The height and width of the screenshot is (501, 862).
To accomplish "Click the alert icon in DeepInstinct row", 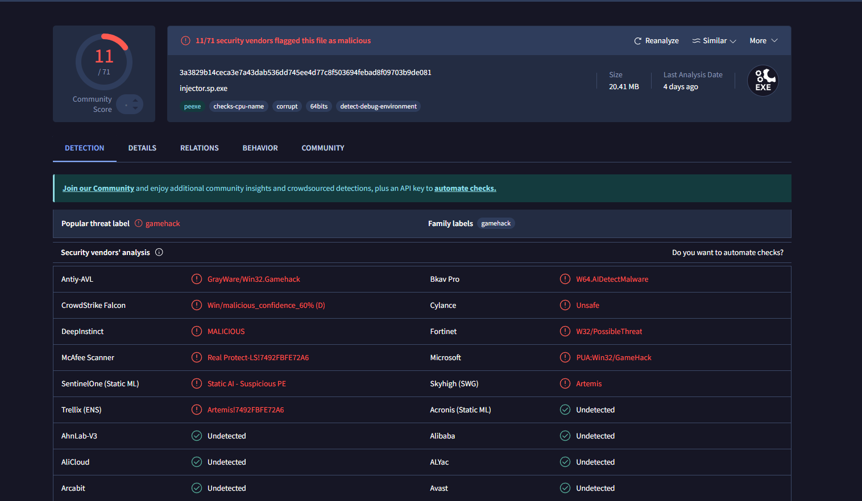I will (x=197, y=331).
